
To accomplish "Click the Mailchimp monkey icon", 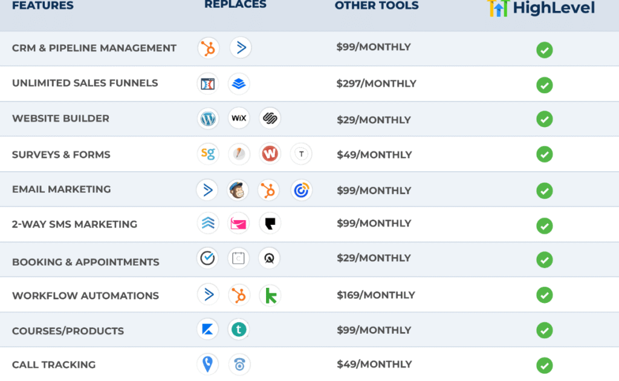I will [238, 190].
